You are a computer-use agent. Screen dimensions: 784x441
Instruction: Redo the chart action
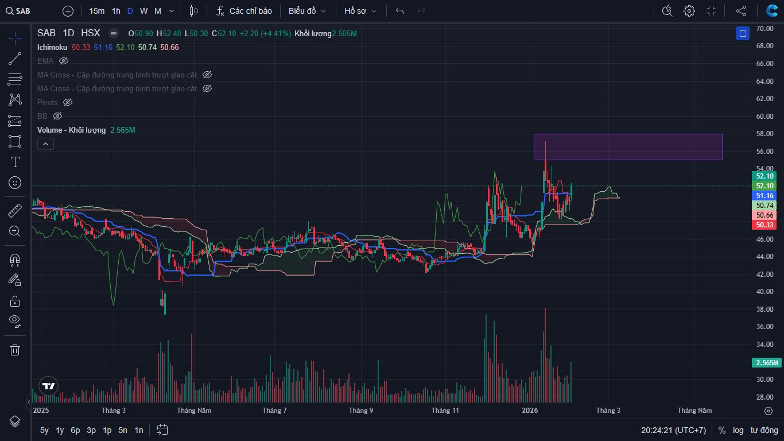point(421,11)
